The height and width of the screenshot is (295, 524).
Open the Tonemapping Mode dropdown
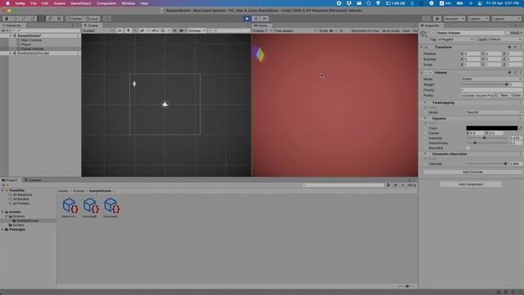tap(494, 112)
